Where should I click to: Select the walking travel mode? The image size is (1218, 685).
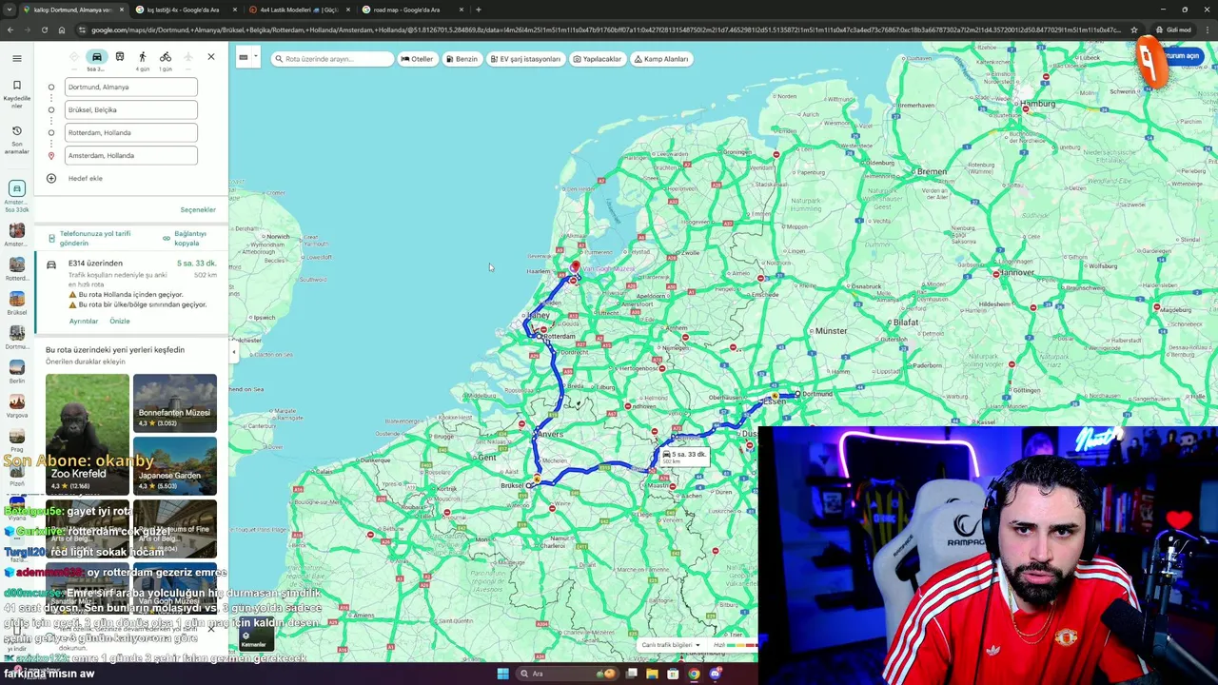point(143,57)
